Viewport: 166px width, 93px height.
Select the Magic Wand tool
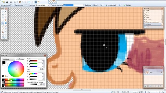tap(3, 20)
